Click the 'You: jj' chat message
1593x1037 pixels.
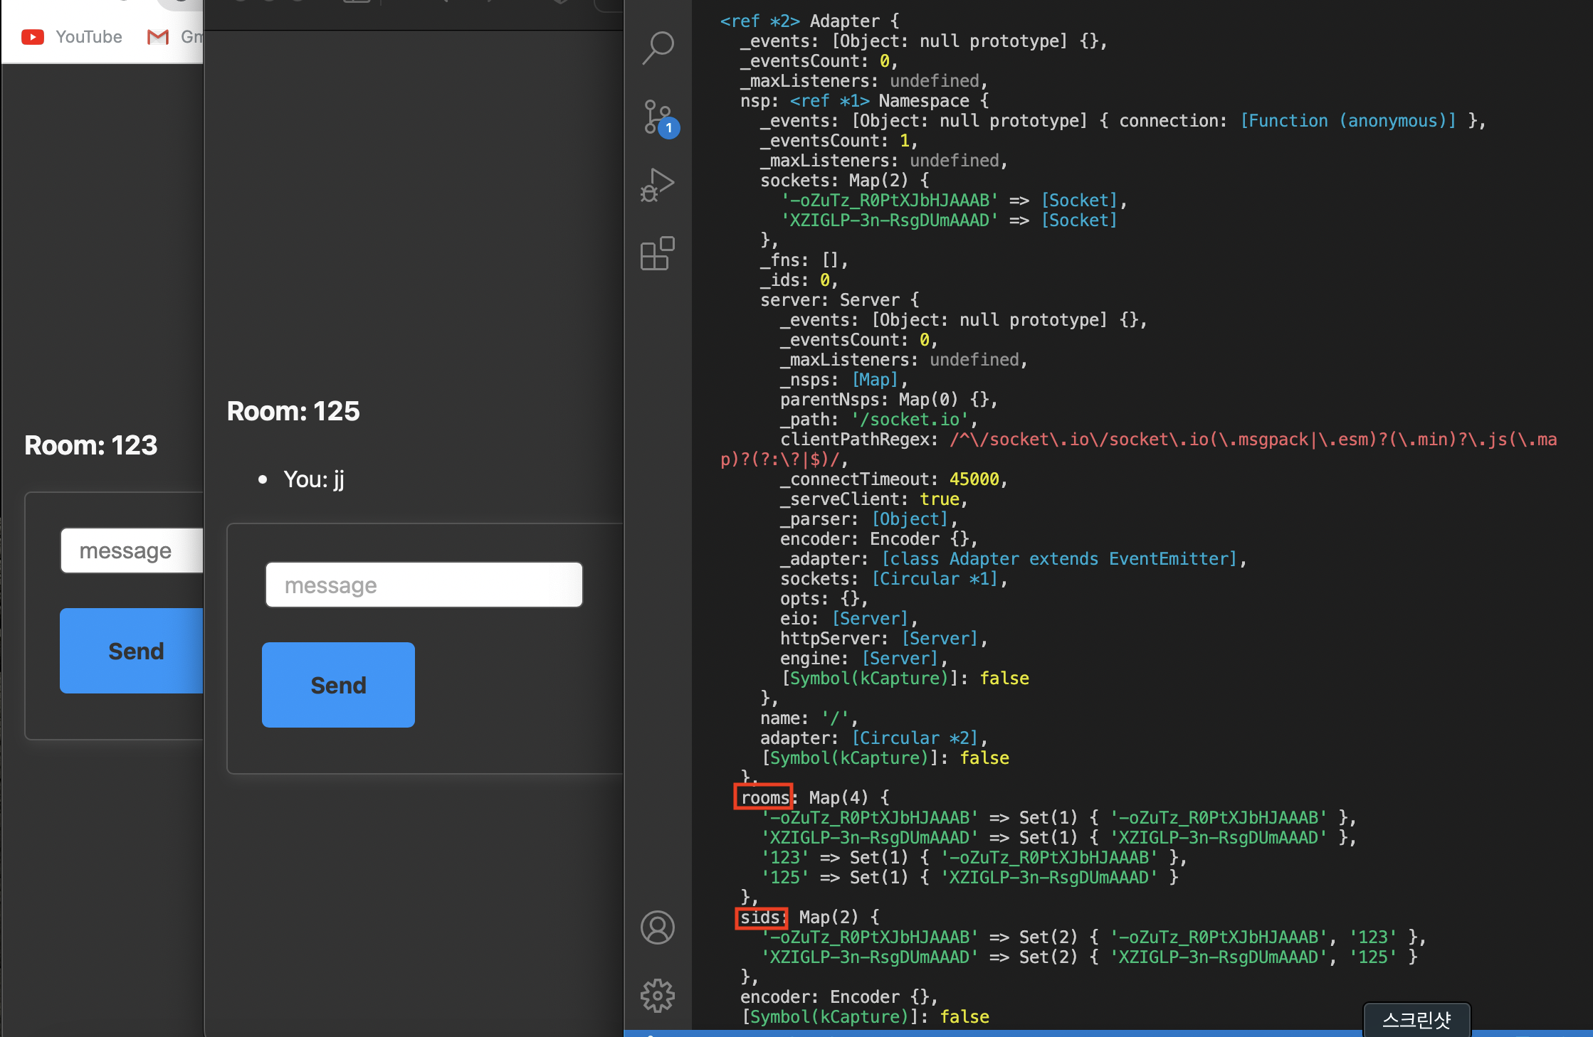pyautogui.click(x=313, y=479)
